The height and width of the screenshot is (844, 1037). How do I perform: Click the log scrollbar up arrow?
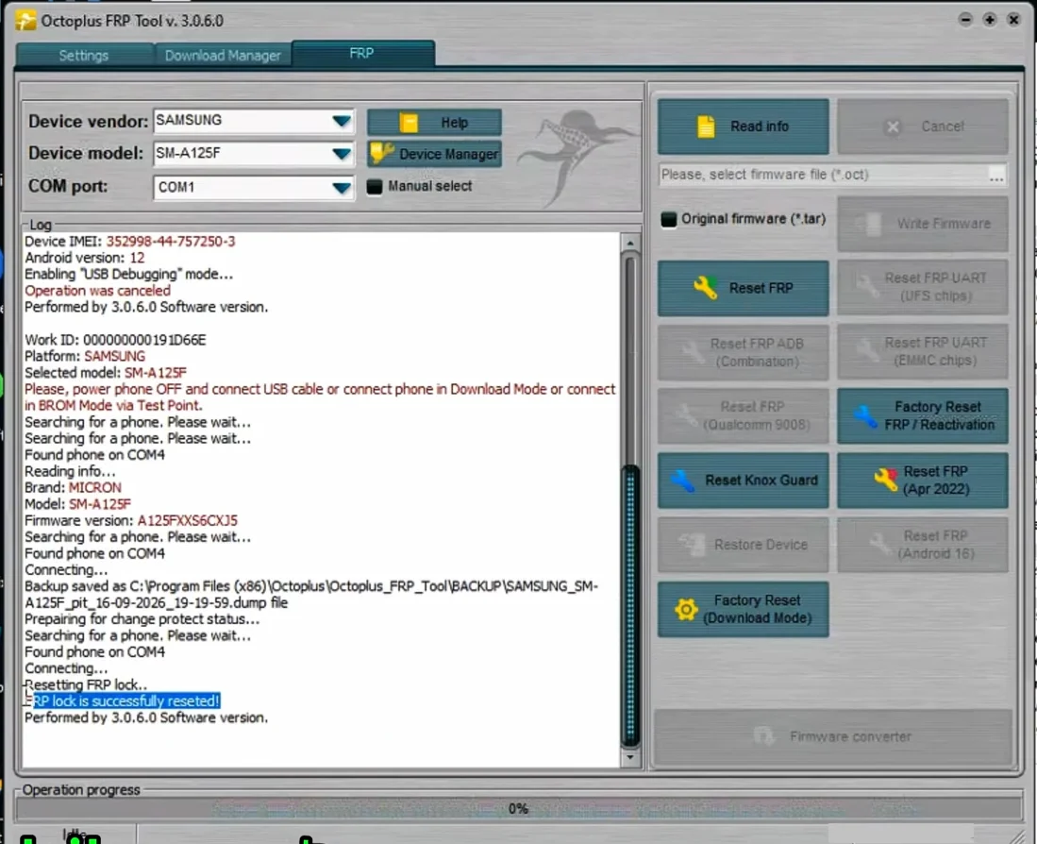tap(630, 244)
